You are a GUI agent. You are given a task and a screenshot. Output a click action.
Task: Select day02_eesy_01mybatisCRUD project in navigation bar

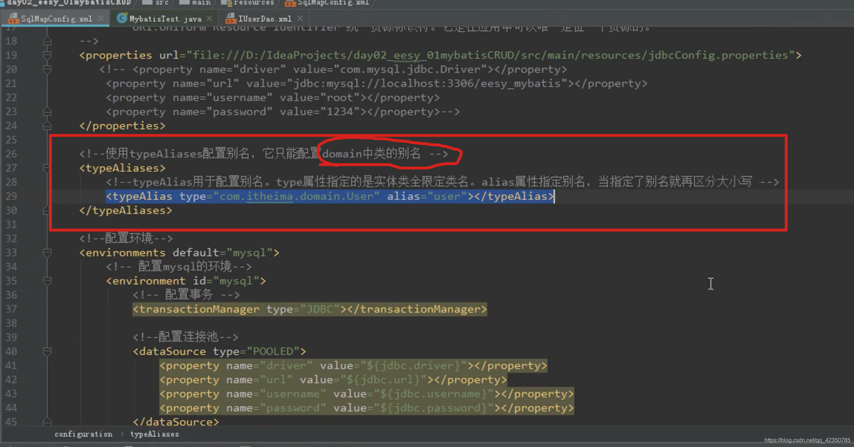tap(69, 2)
